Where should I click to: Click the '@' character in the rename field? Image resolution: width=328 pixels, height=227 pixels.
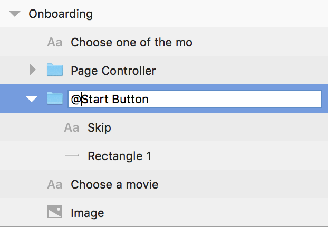76,100
